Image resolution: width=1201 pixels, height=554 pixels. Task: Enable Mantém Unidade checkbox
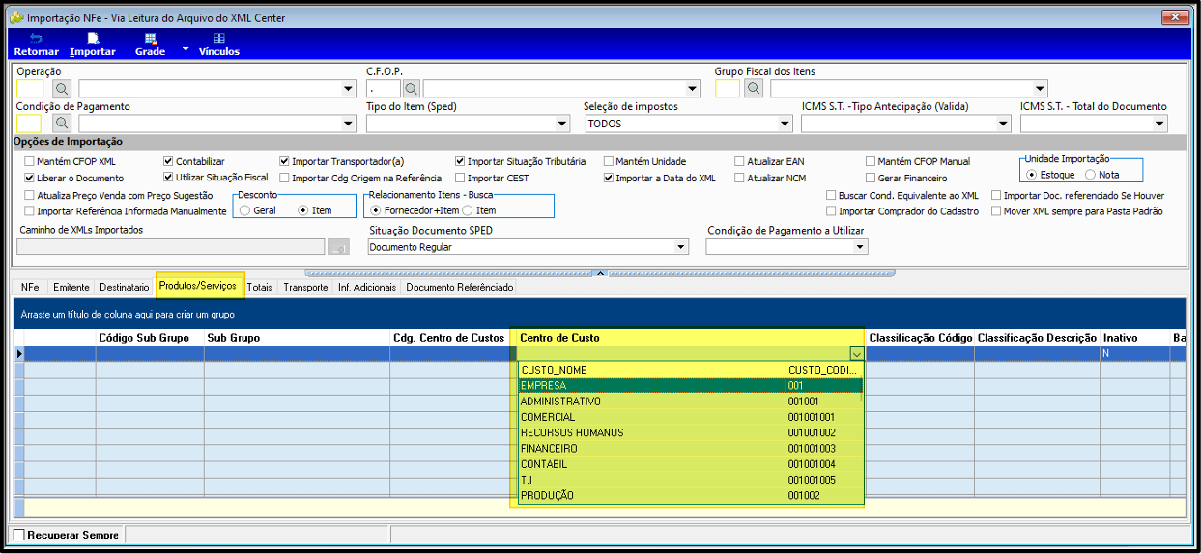(609, 162)
